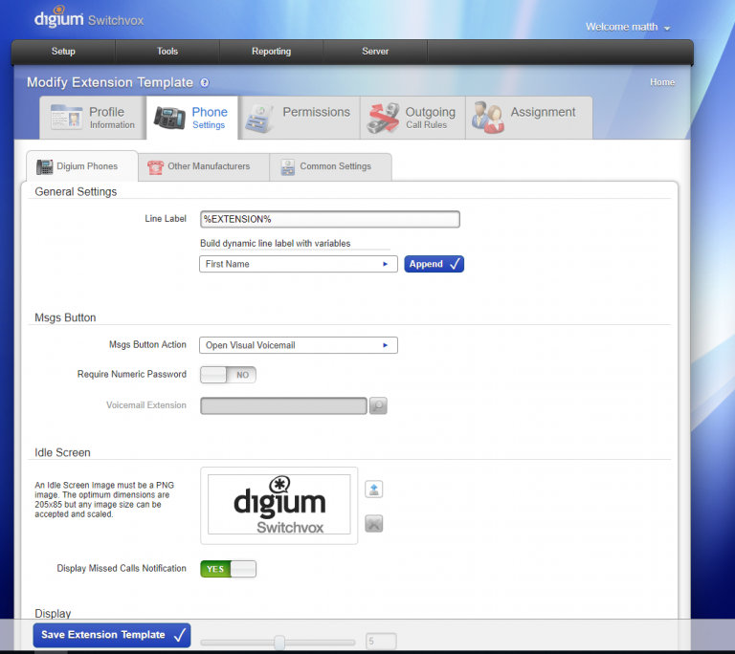The image size is (735, 654).
Task: Open the Msgs Button Action dropdown
Action: coord(299,345)
